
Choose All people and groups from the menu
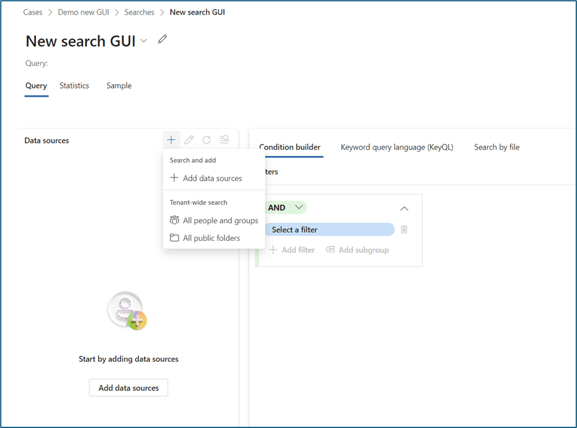pyautogui.click(x=221, y=220)
